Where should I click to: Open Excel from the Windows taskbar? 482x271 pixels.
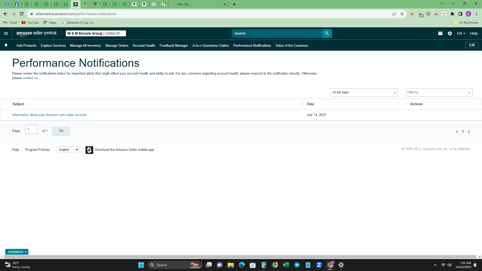(286, 265)
